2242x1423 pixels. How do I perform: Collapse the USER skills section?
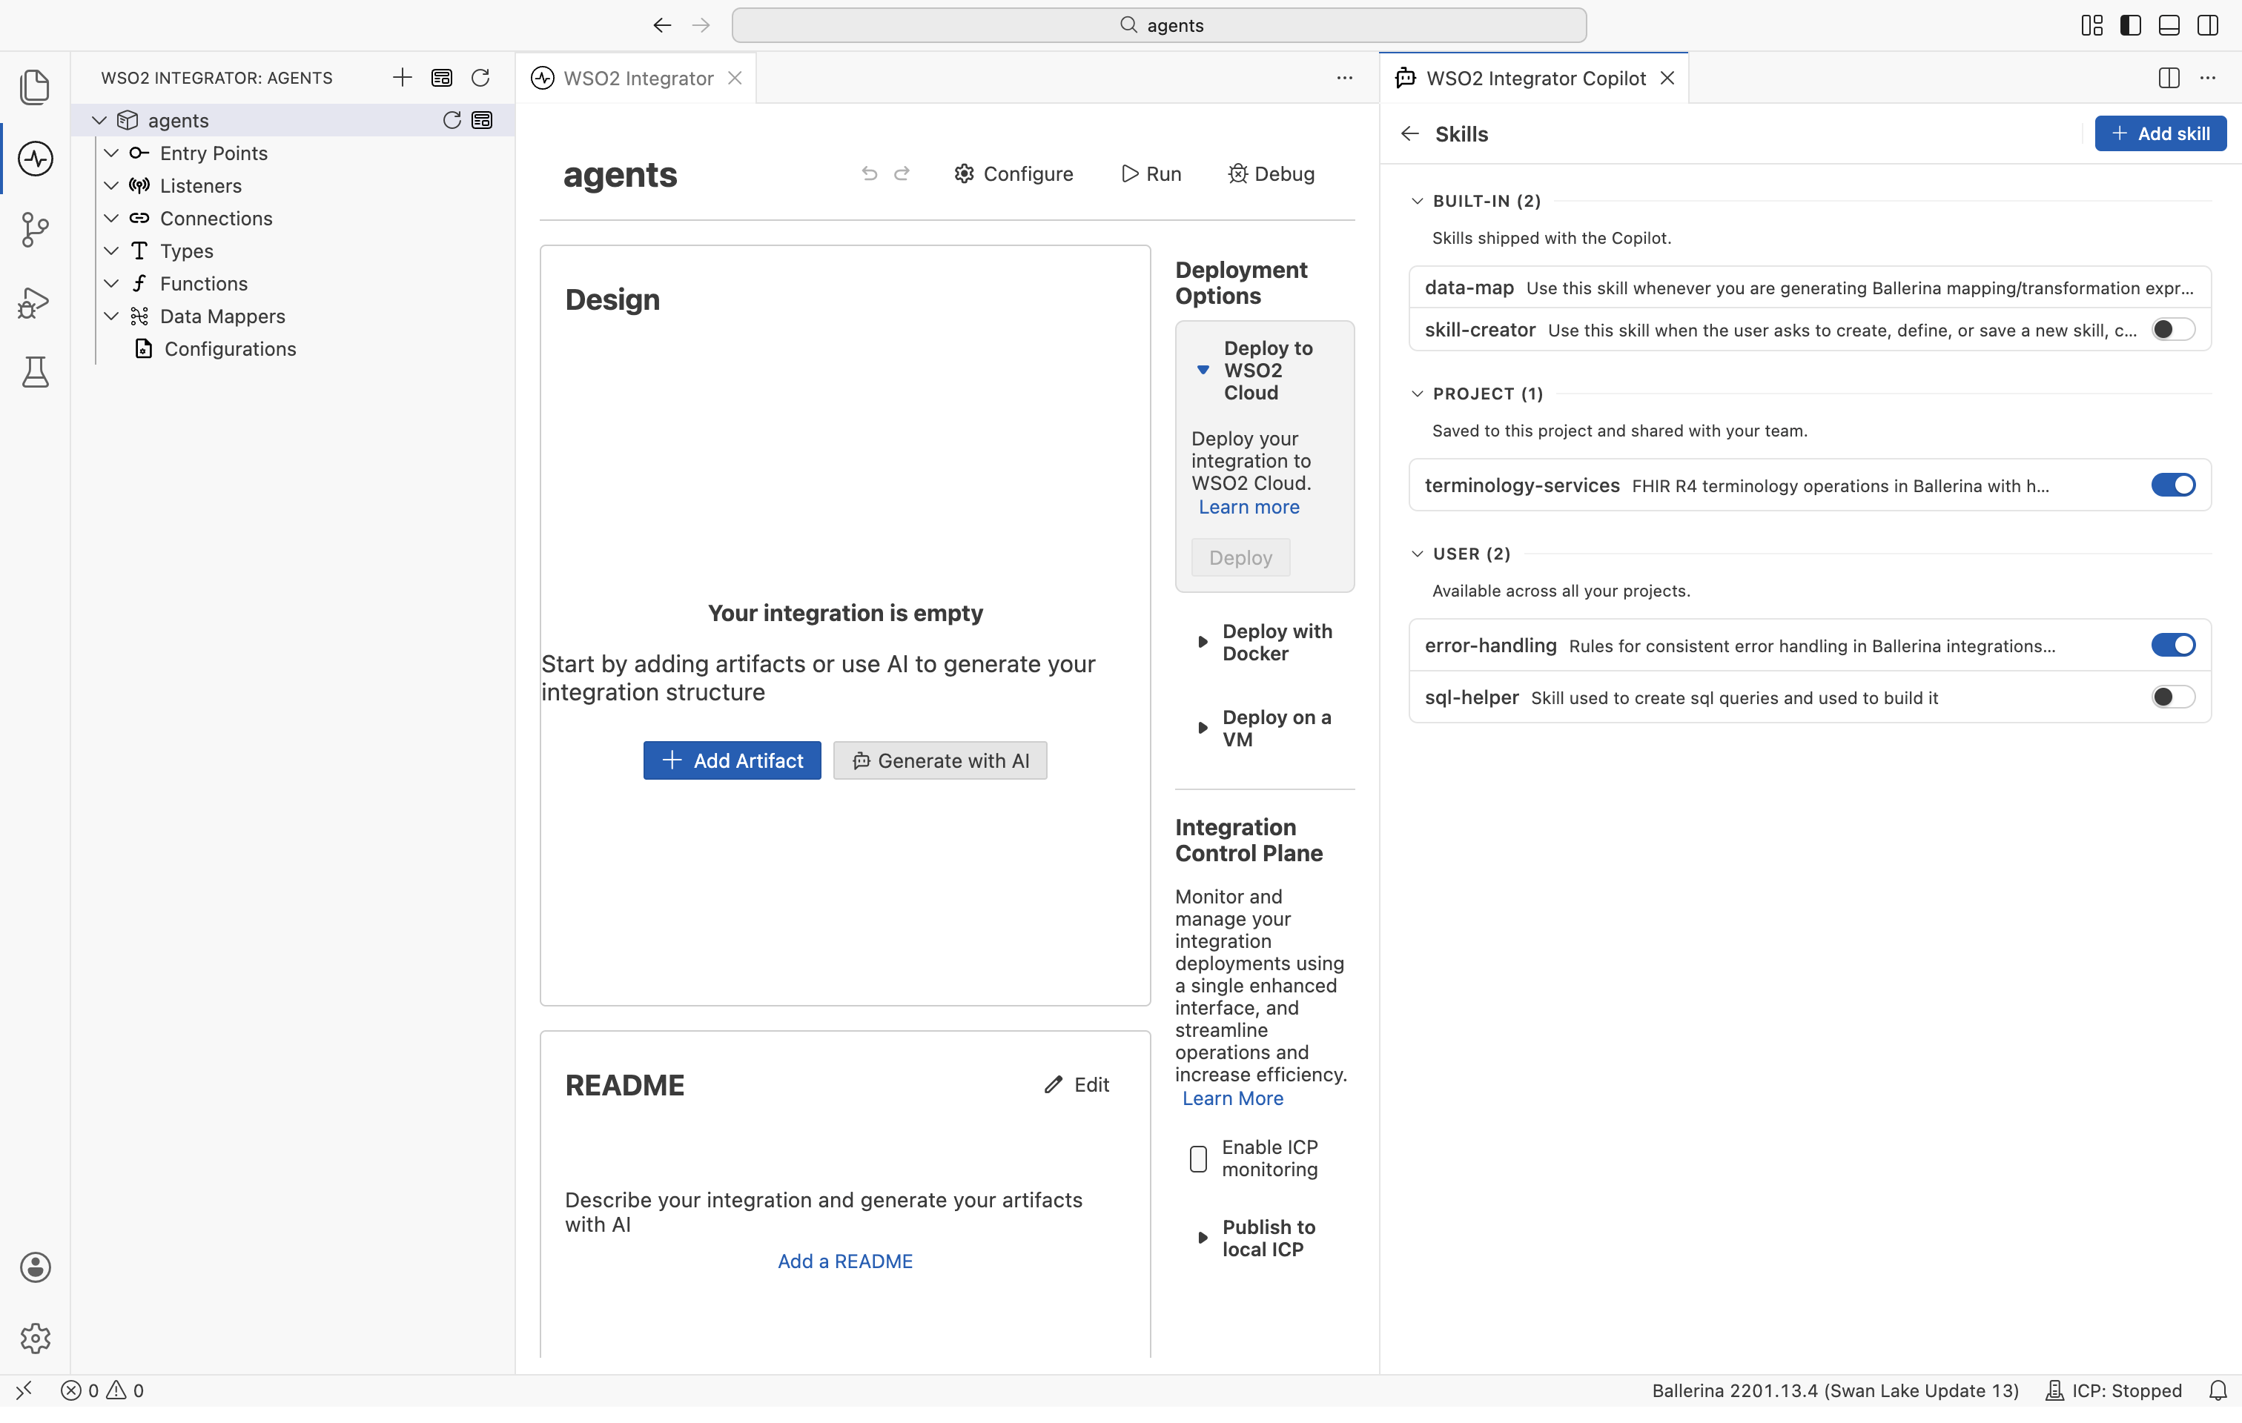[x=1417, y=554]
